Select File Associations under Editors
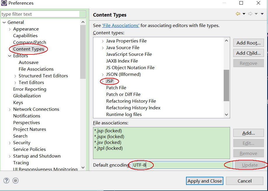Viewport: 268px width, 191px height. 36,69
